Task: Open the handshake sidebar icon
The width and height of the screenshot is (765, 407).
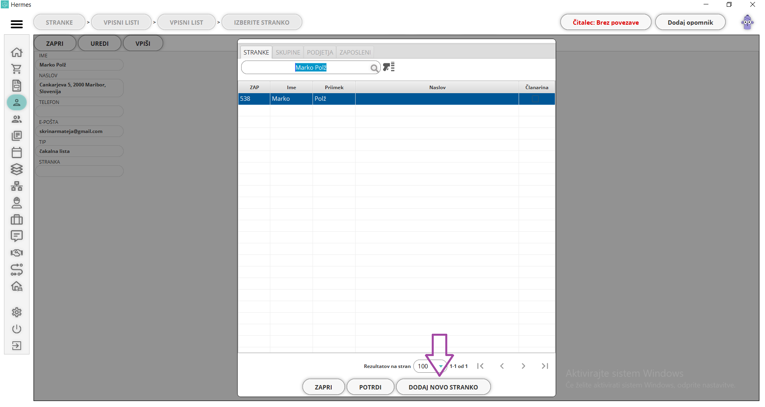Action: coord(17,253)
